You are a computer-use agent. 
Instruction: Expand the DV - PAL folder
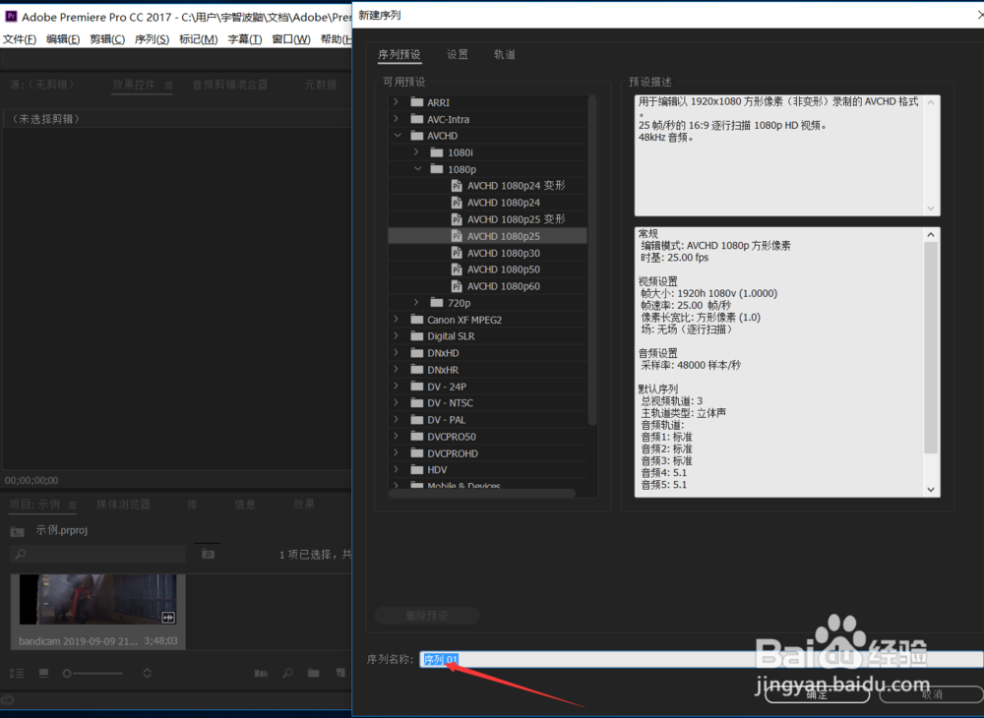(396, 420)
